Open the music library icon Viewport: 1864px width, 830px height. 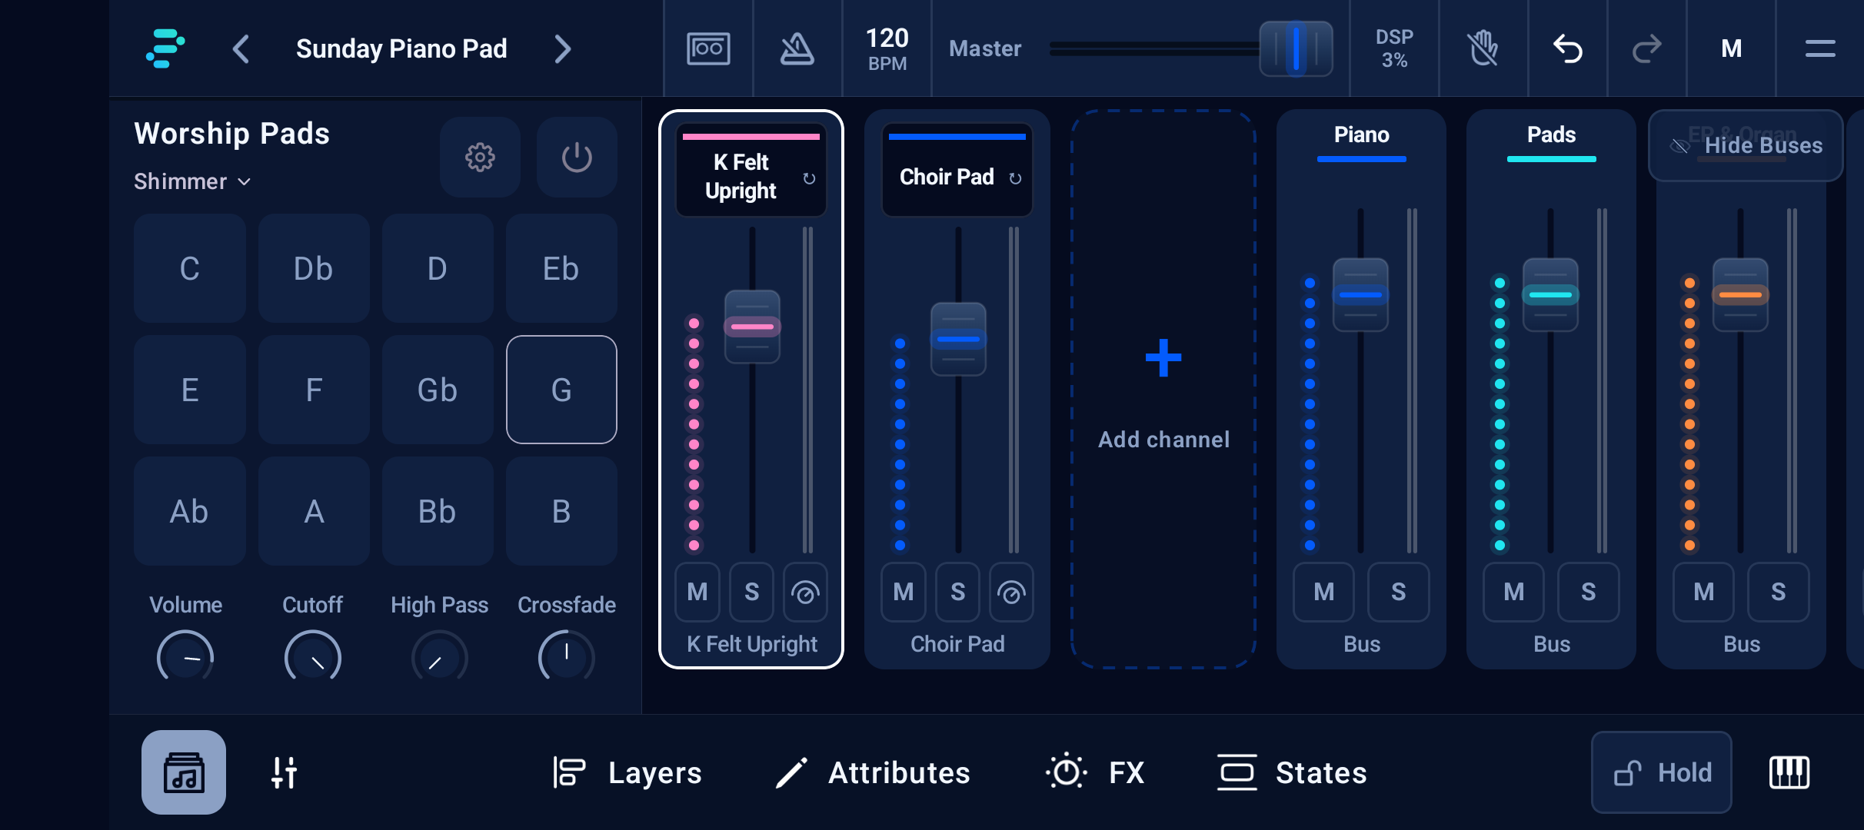[184, 772]
